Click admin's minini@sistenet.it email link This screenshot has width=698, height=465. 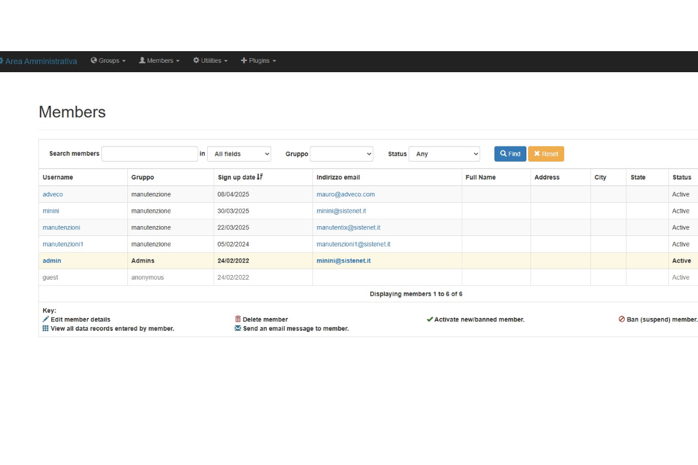click(344, 260)
